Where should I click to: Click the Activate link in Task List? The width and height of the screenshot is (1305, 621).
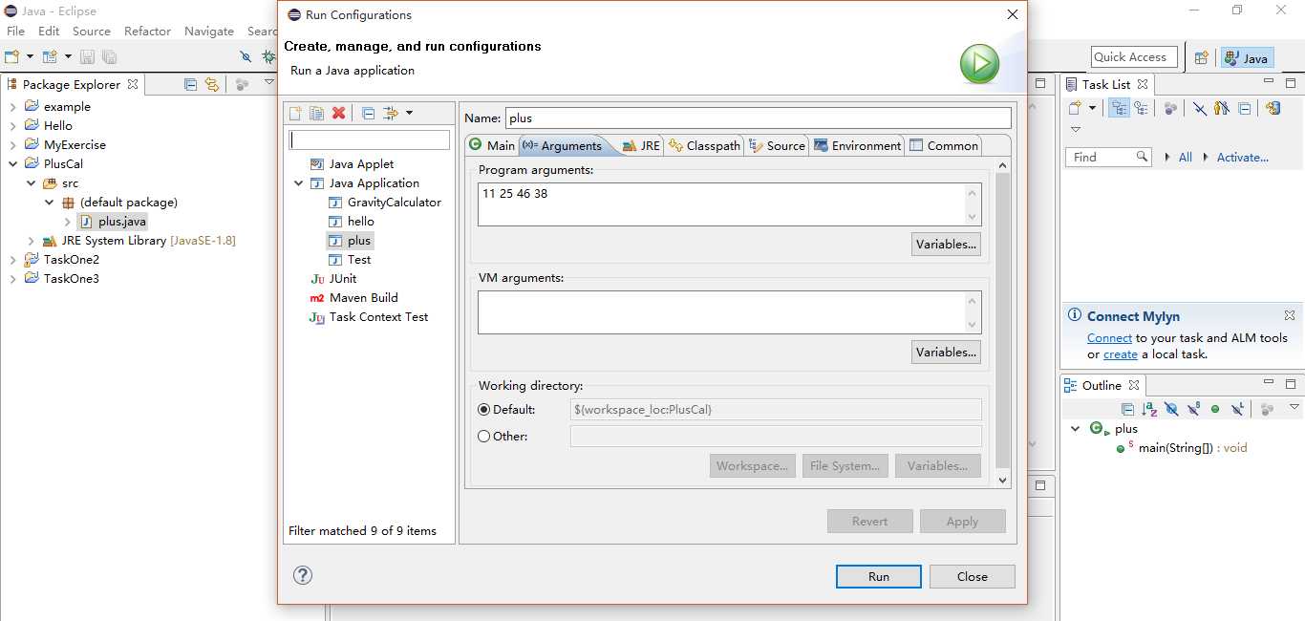pos(1242,158)
